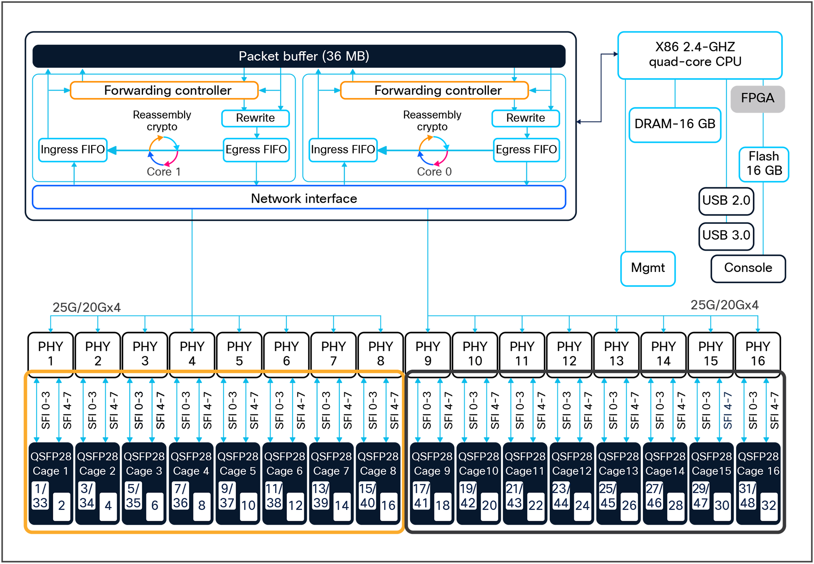814x564 pixels.
Task: Select the Core 0 reassembly crypto icon
Action: coord(434,151)
